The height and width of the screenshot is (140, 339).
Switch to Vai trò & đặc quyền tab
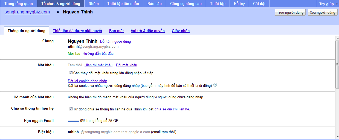147,31
